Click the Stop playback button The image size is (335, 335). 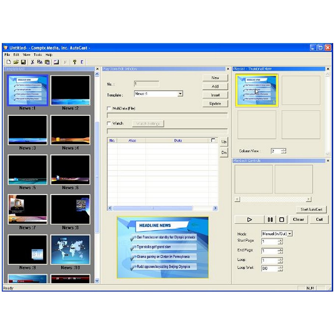(x=282, y=220)
